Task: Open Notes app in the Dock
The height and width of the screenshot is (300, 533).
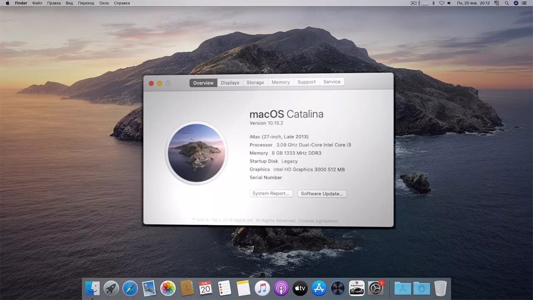Action: (243, 288)
